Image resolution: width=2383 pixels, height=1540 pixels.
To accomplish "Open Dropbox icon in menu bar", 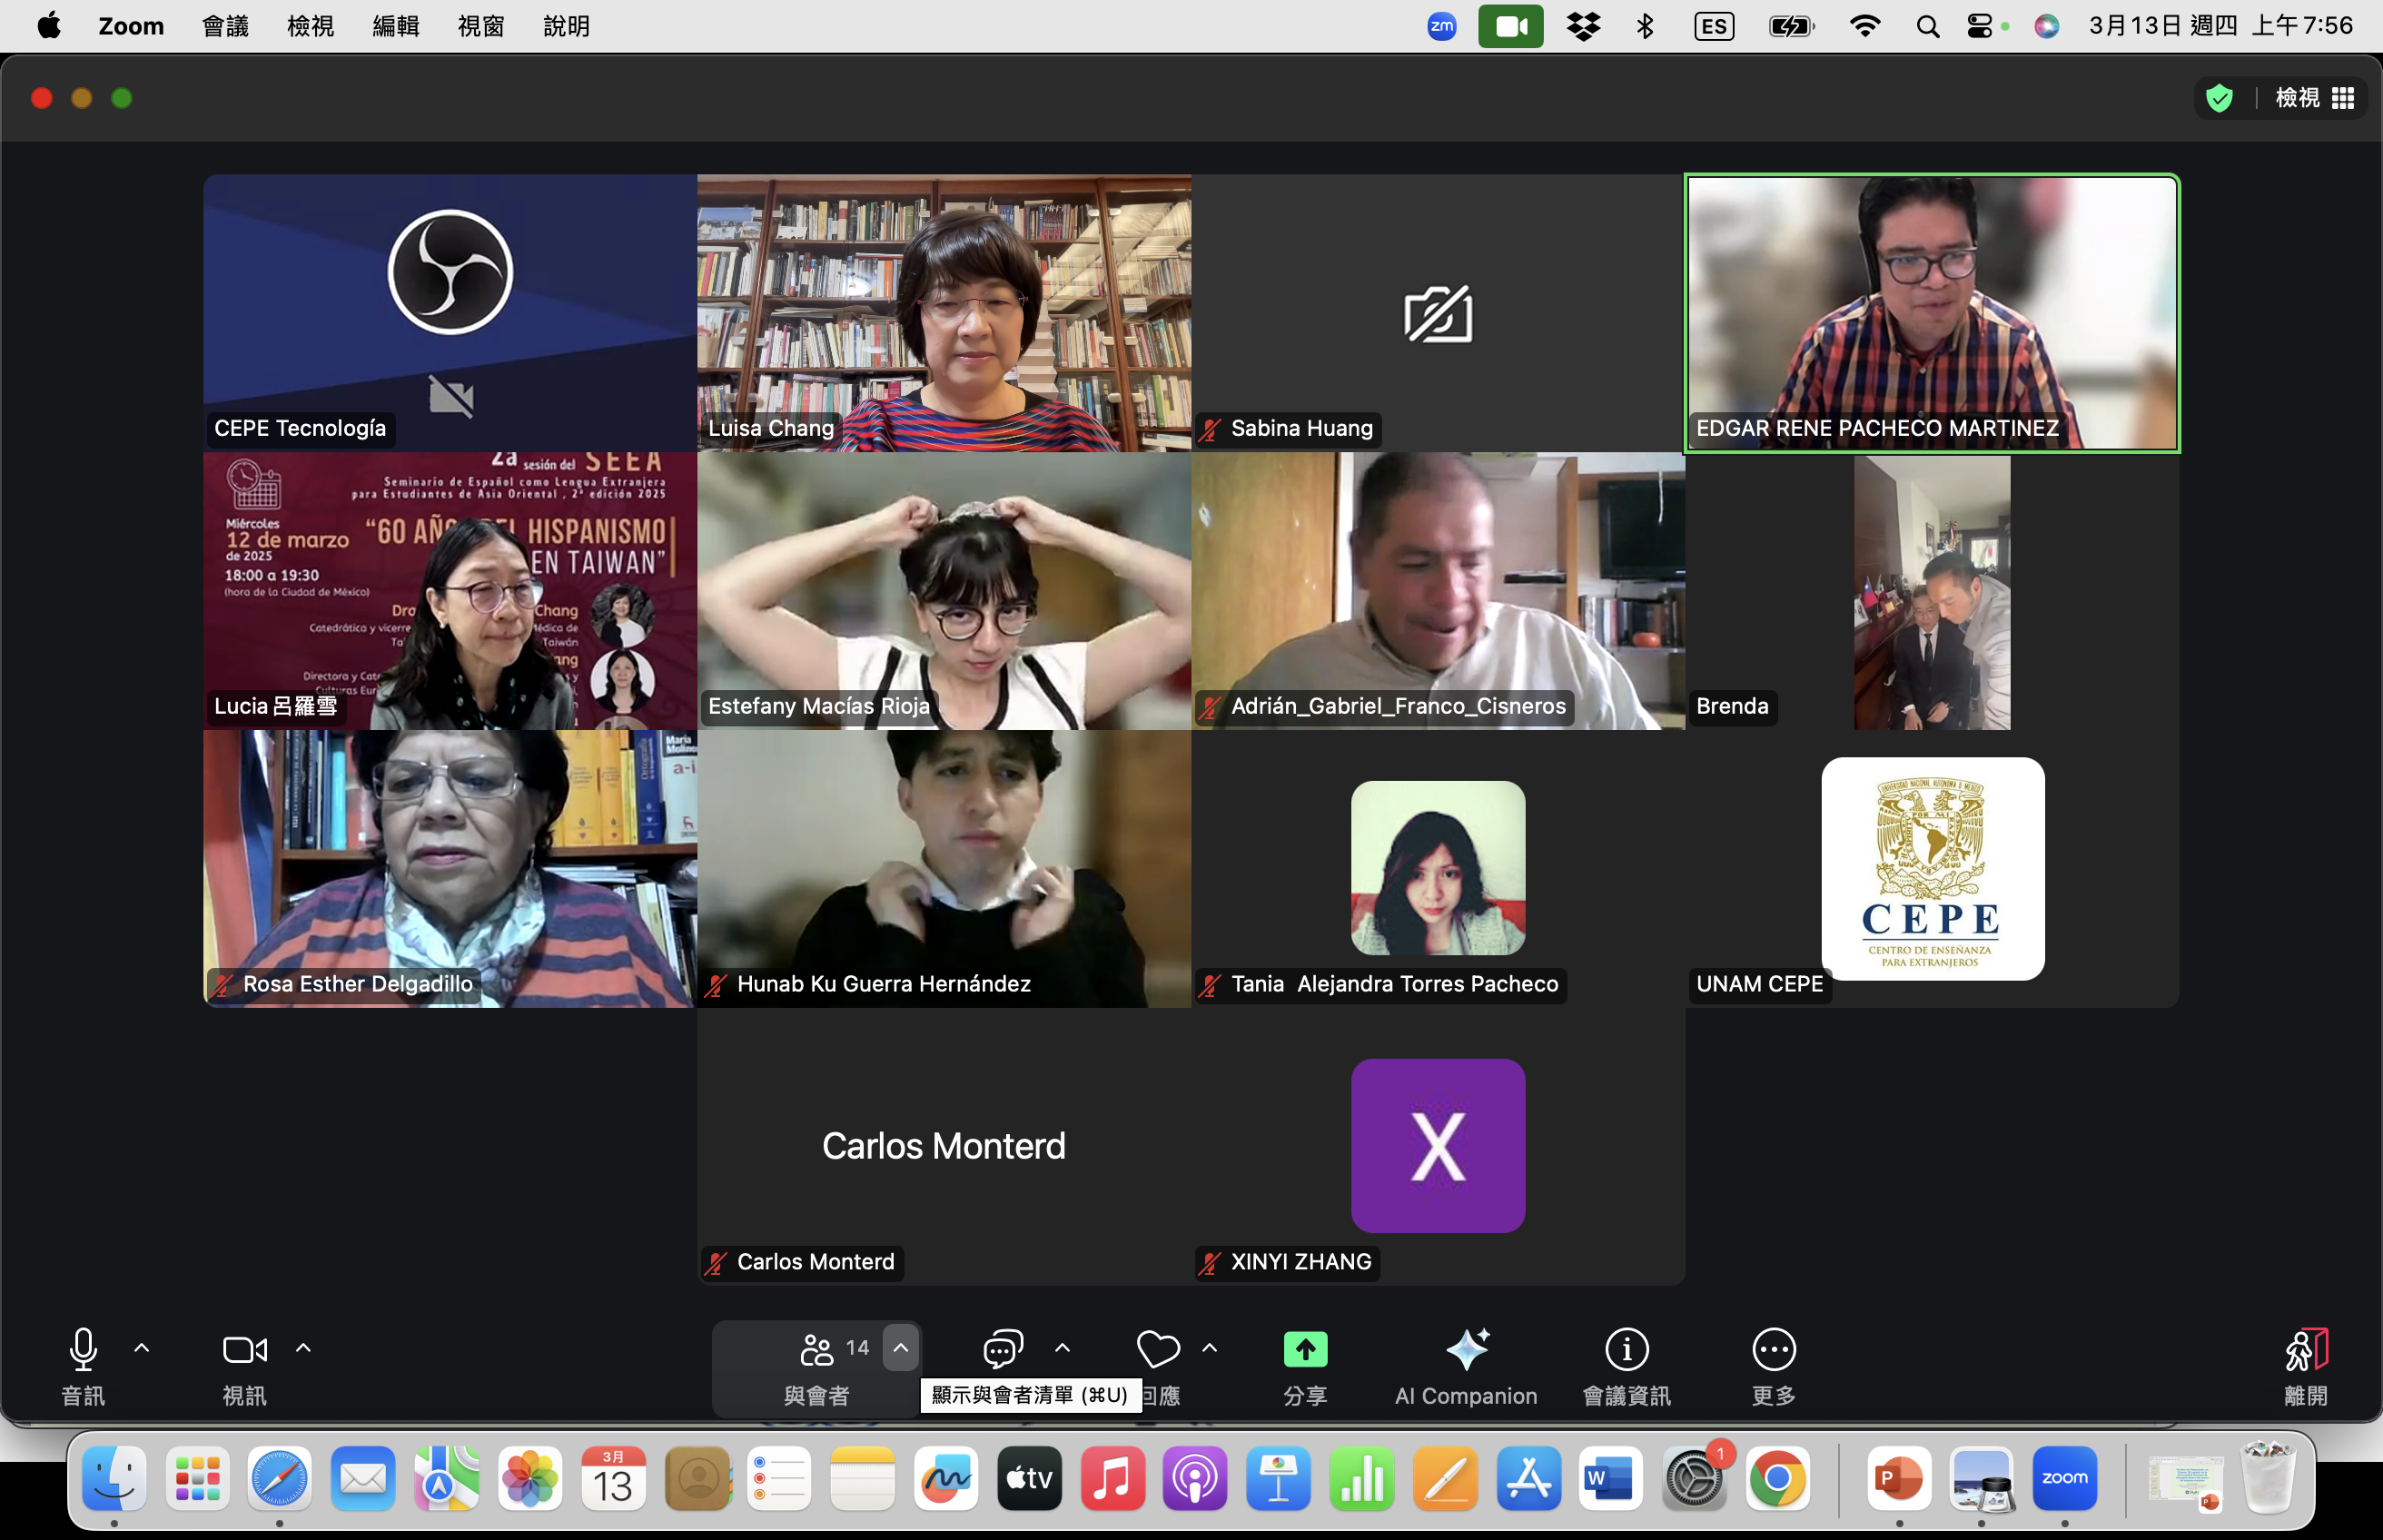I will tap(1582, 26).
